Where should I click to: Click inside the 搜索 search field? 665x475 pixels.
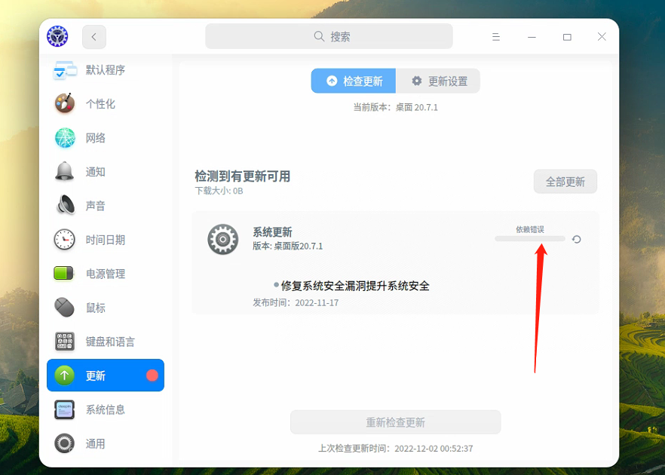point(329,35)
